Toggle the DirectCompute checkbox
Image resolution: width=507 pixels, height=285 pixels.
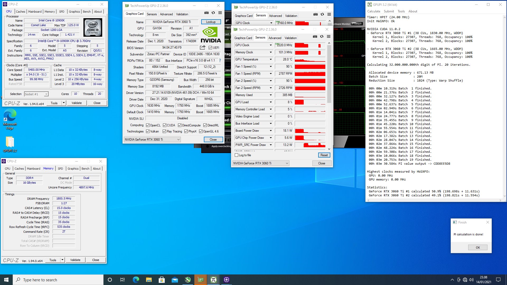[180, 125]
